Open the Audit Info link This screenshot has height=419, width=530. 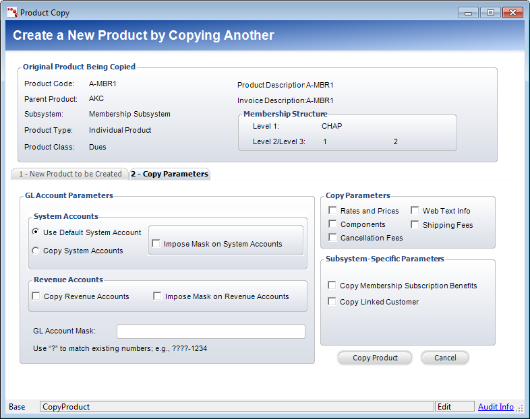(x=496, y=407)
